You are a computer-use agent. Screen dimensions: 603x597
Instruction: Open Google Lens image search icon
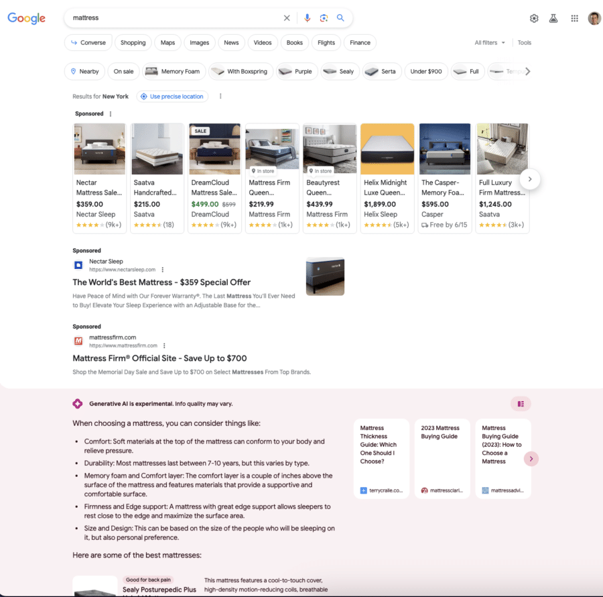coord(324,18)
